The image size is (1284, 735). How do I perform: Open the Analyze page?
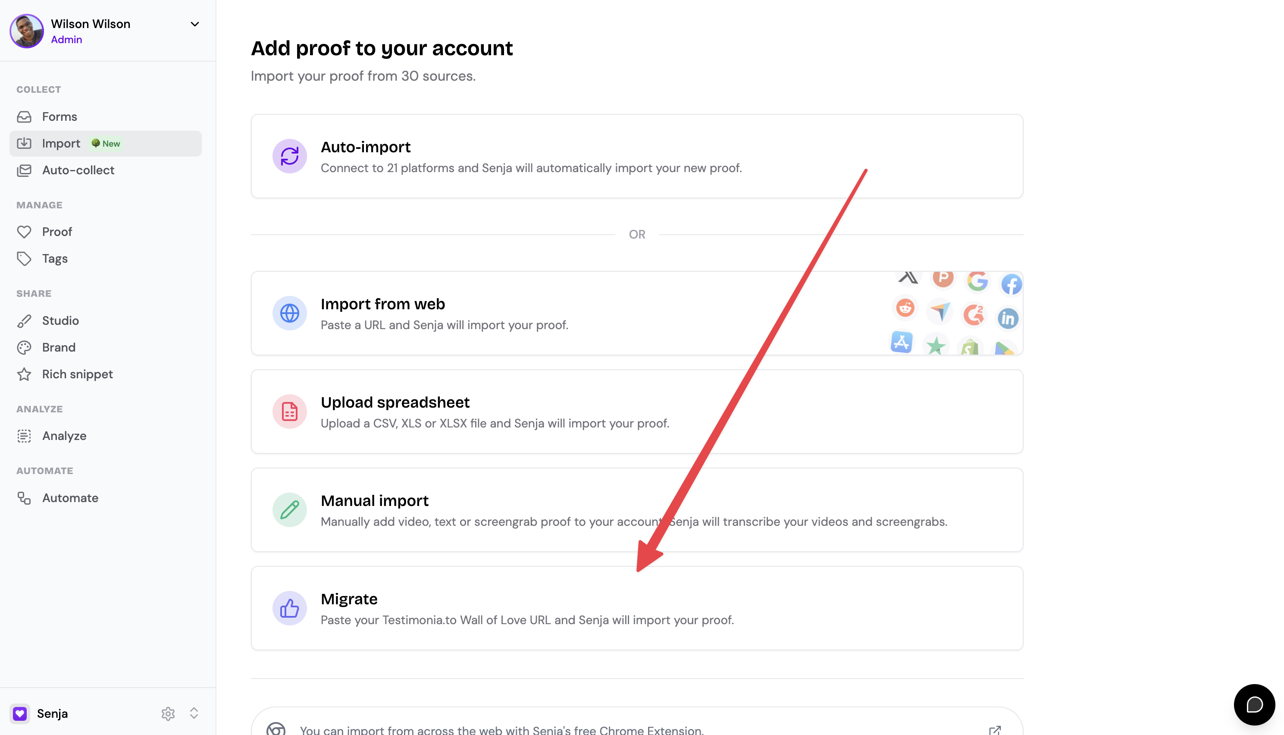[x=106, y=436]
